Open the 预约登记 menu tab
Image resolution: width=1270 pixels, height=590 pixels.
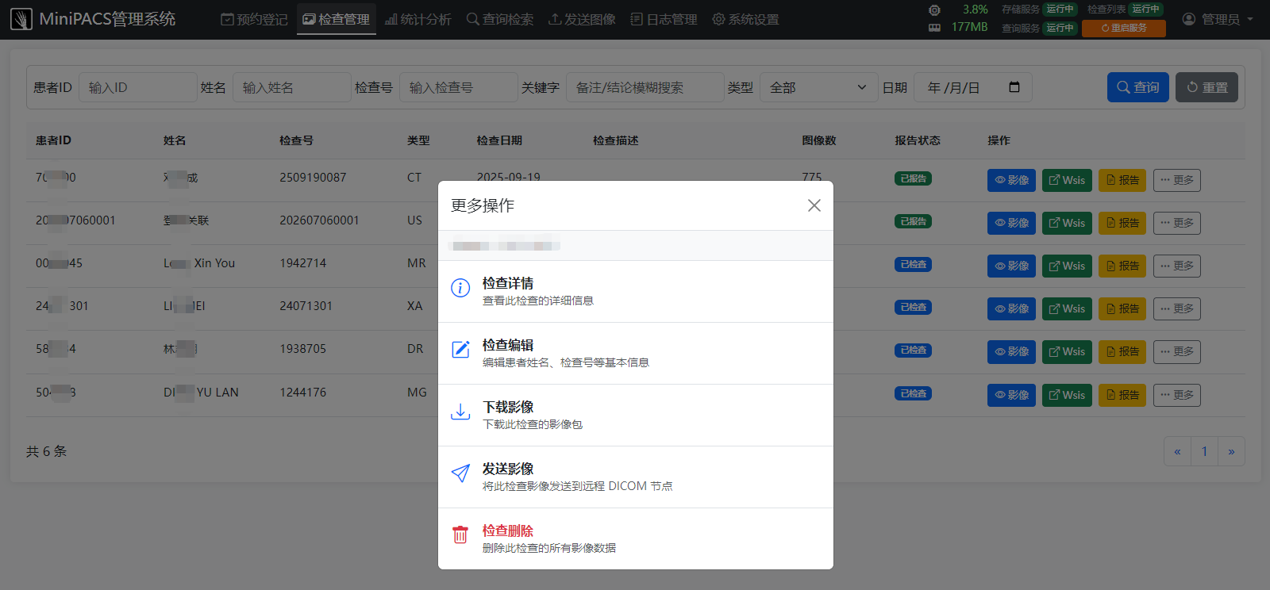pyautogui.click(x=254, y=19)
